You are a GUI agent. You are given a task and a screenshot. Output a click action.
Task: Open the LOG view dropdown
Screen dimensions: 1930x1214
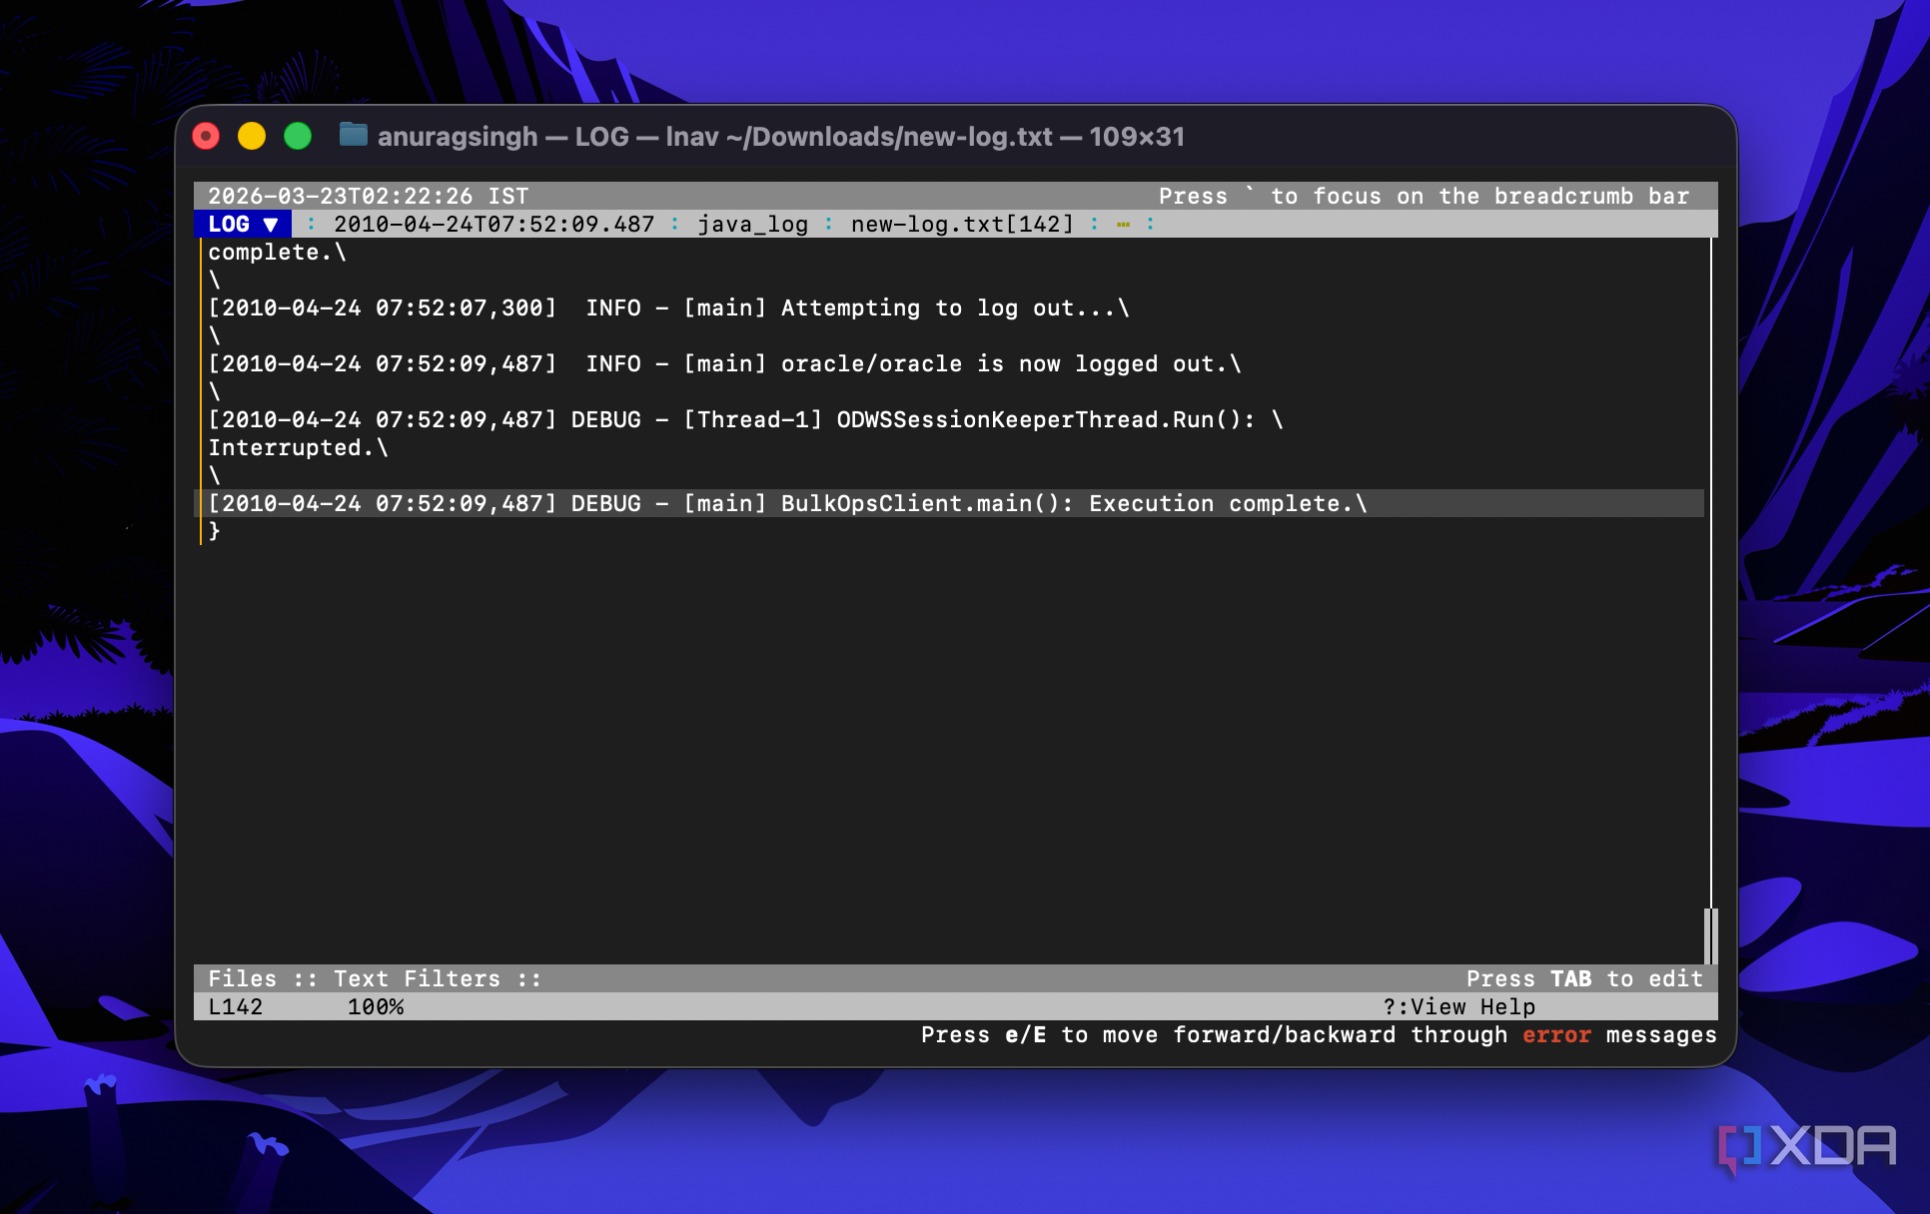pyautogui.click(x=243, y=224)
